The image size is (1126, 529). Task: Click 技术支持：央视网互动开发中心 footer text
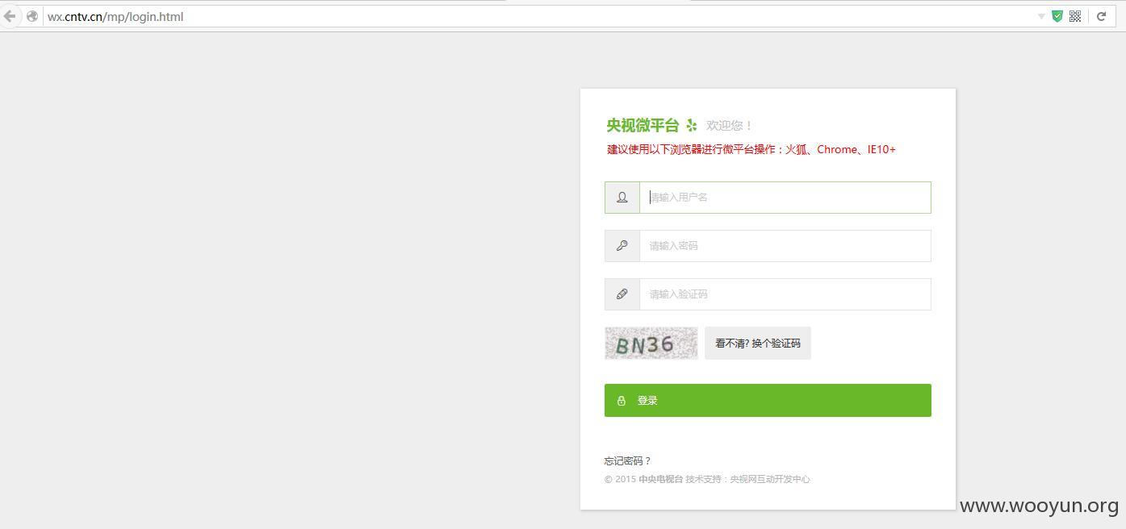(x=748, y=479)
